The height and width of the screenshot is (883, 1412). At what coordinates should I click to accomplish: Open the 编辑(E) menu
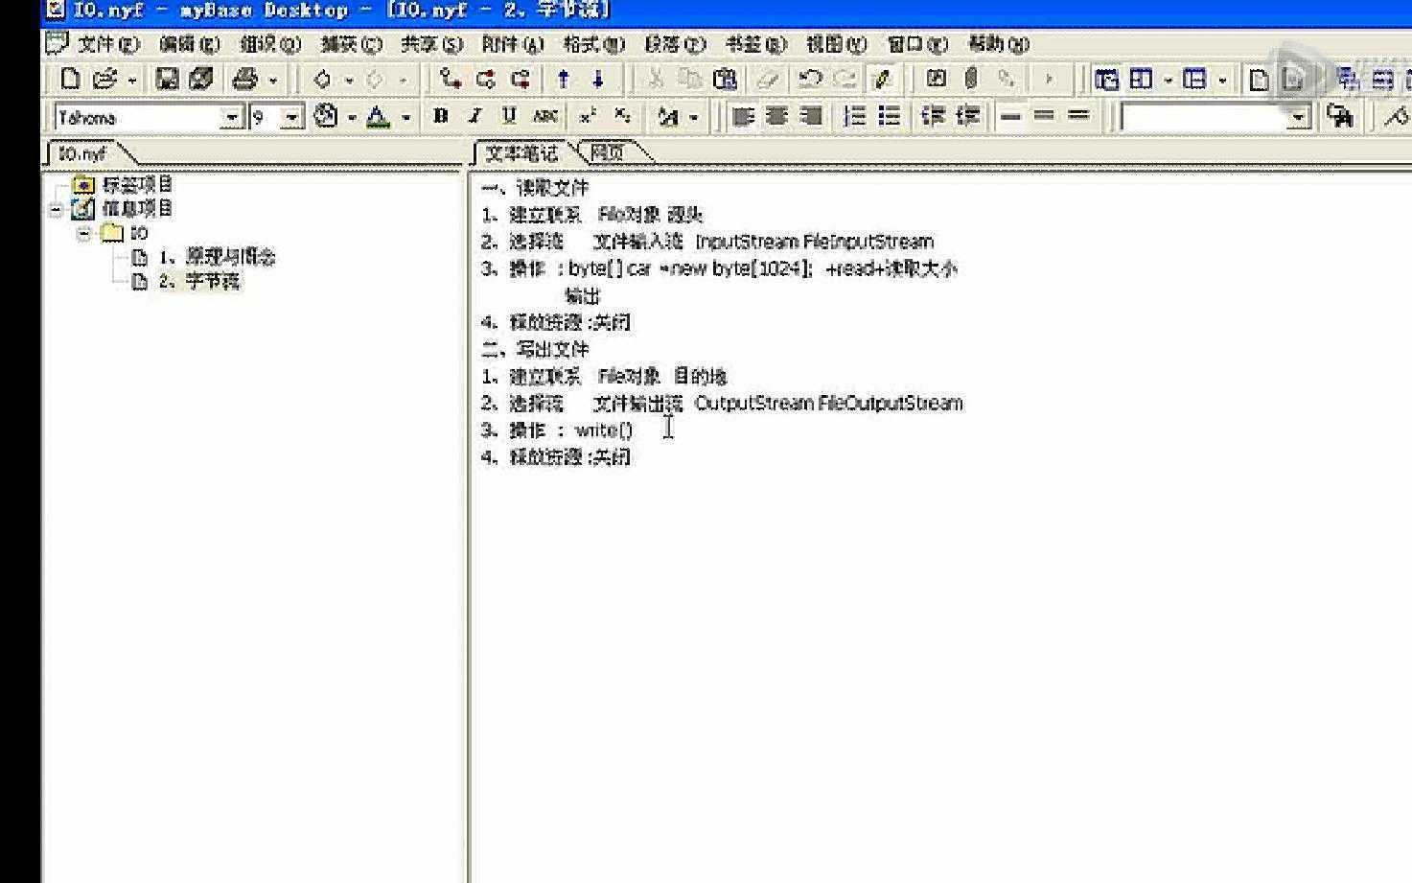[188, 43]
